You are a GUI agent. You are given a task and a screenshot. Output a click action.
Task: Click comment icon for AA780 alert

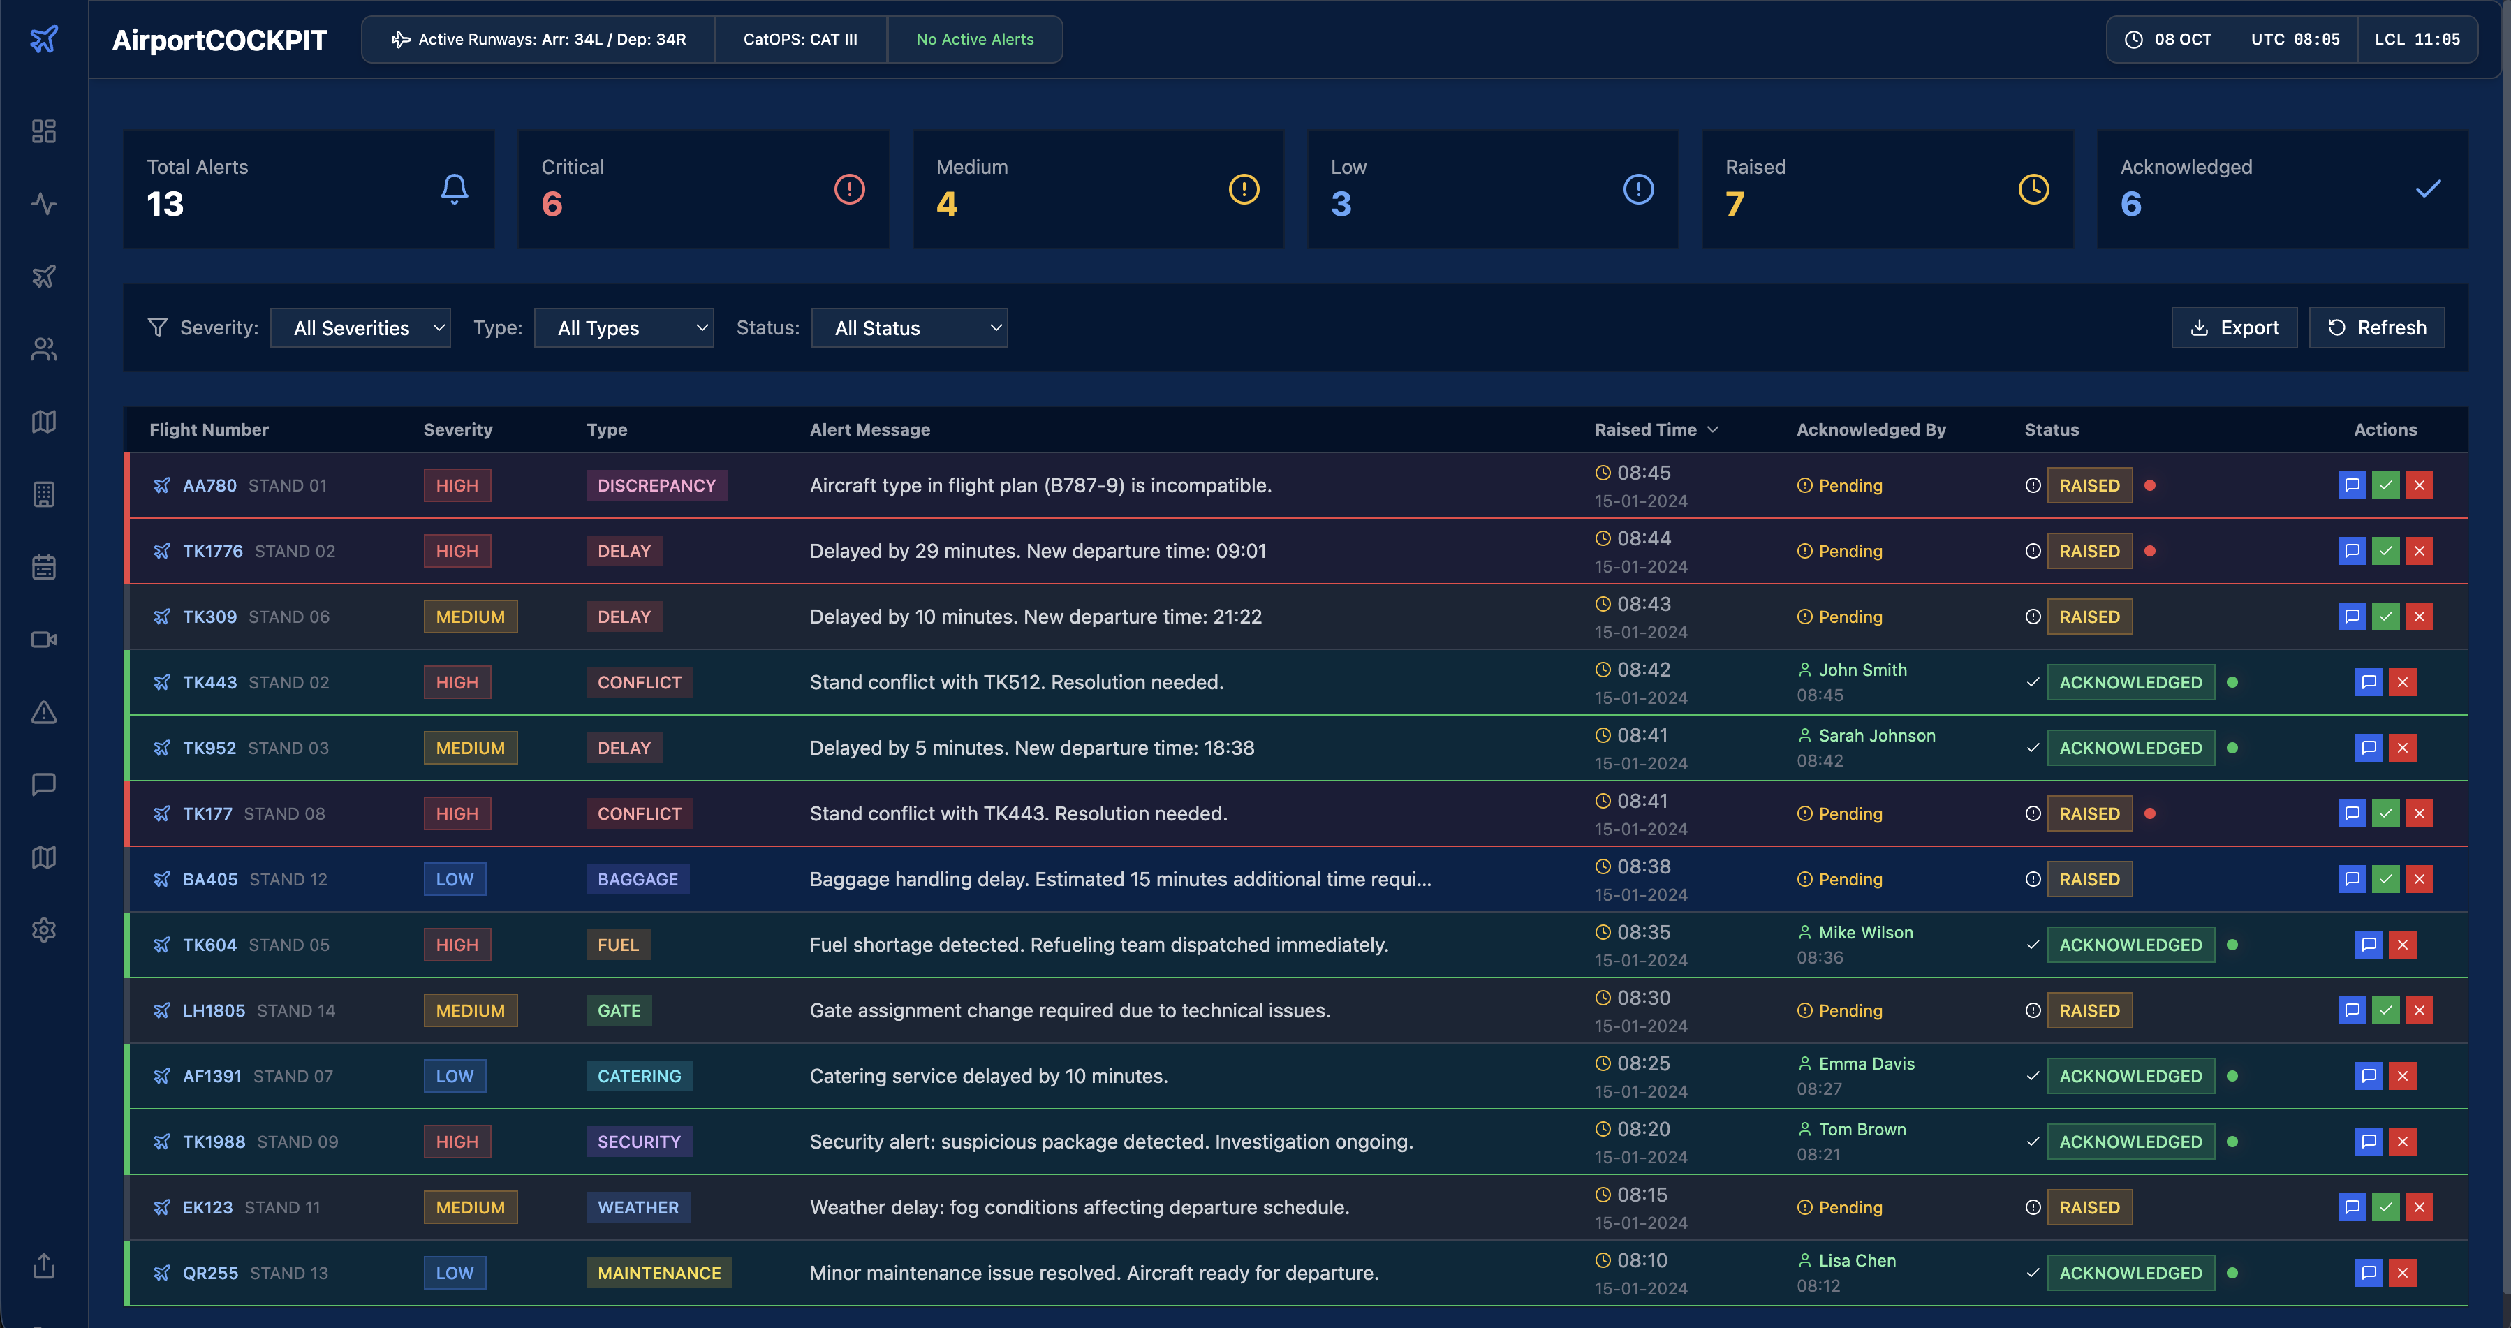pyautogui.click(x=2351, y=485)
